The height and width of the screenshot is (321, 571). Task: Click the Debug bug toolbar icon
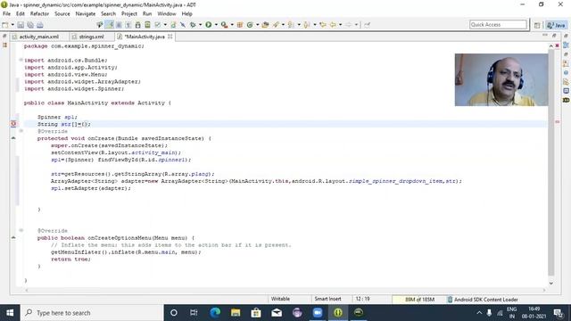pyautogui.click(x=193, y=25)
